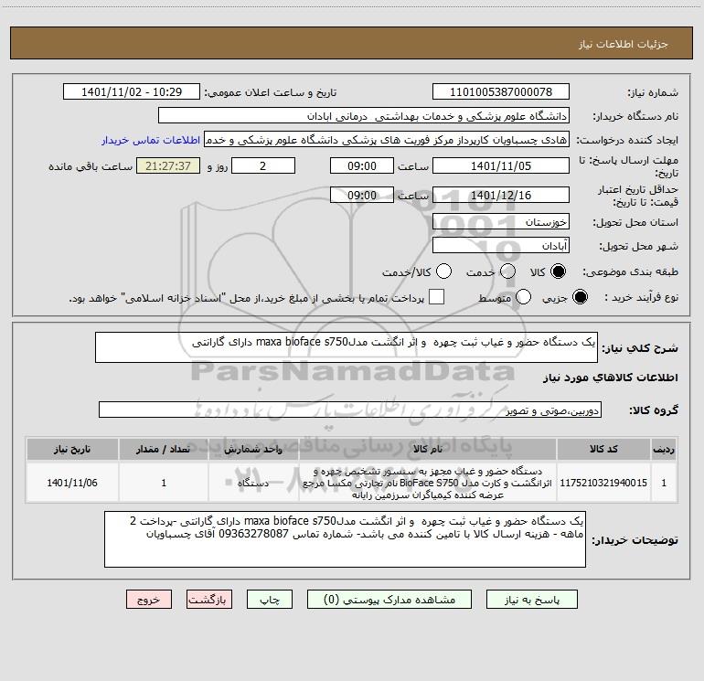Click the need date cell 1401/11/06

click(x=72, y=483)
